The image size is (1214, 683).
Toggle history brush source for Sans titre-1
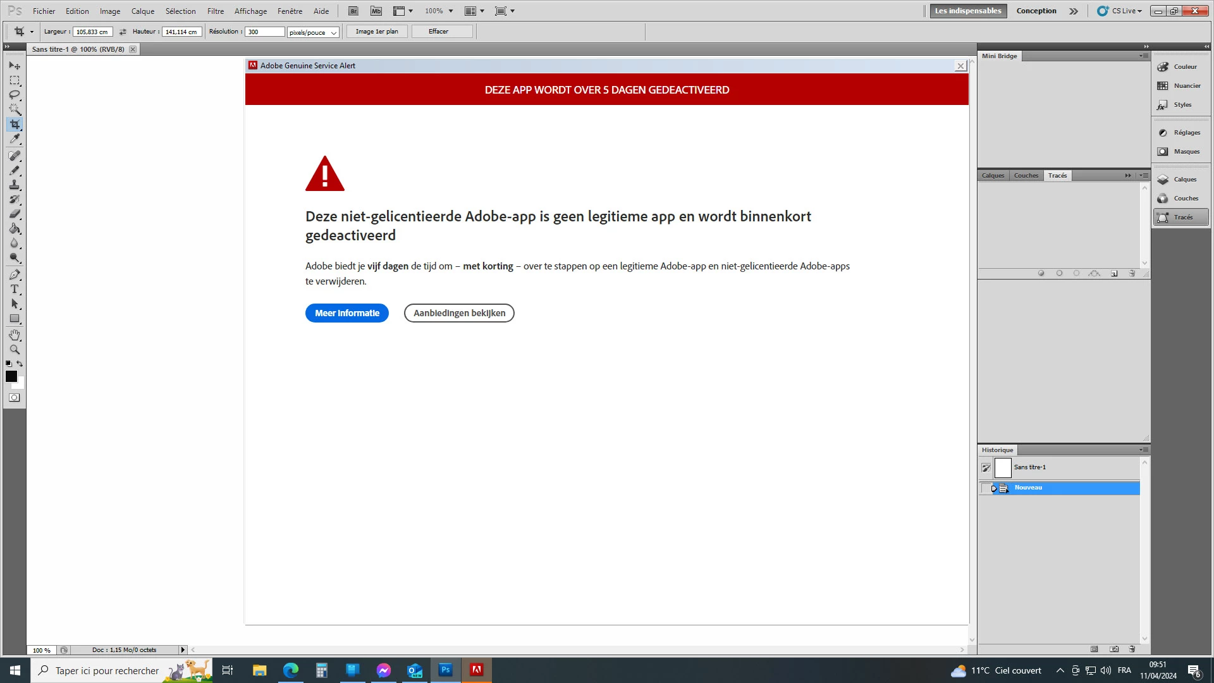pyautogui.click(x=986, y=468)
